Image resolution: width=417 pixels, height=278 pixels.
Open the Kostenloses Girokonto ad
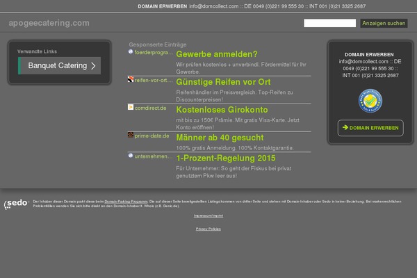pos(222,110)
